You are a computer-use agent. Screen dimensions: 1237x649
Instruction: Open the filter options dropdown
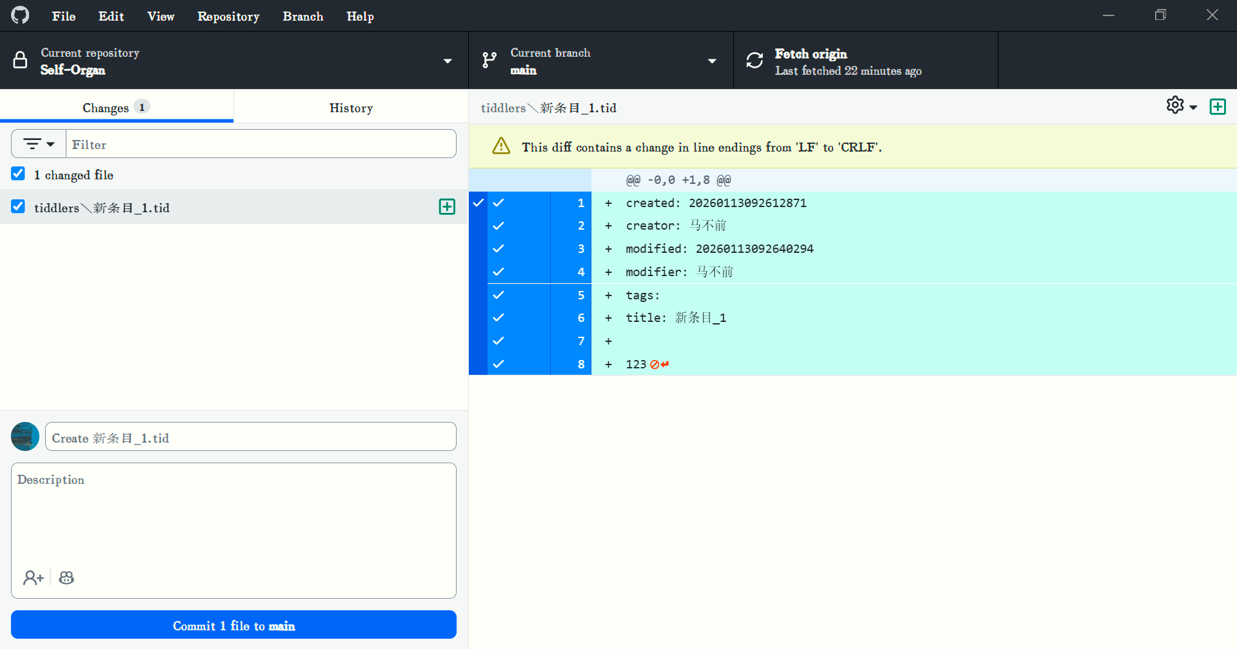pyautogui.click(x=39, y=144)
